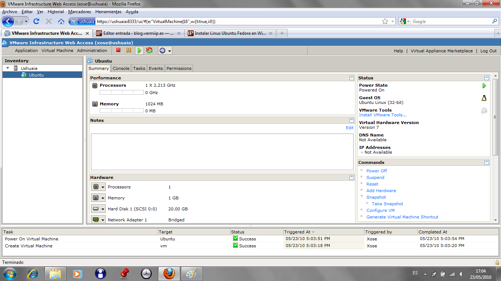Switch to the Console tab
Image resolution: width=501 pixels, height=281 pixels.
click(121, 68)
